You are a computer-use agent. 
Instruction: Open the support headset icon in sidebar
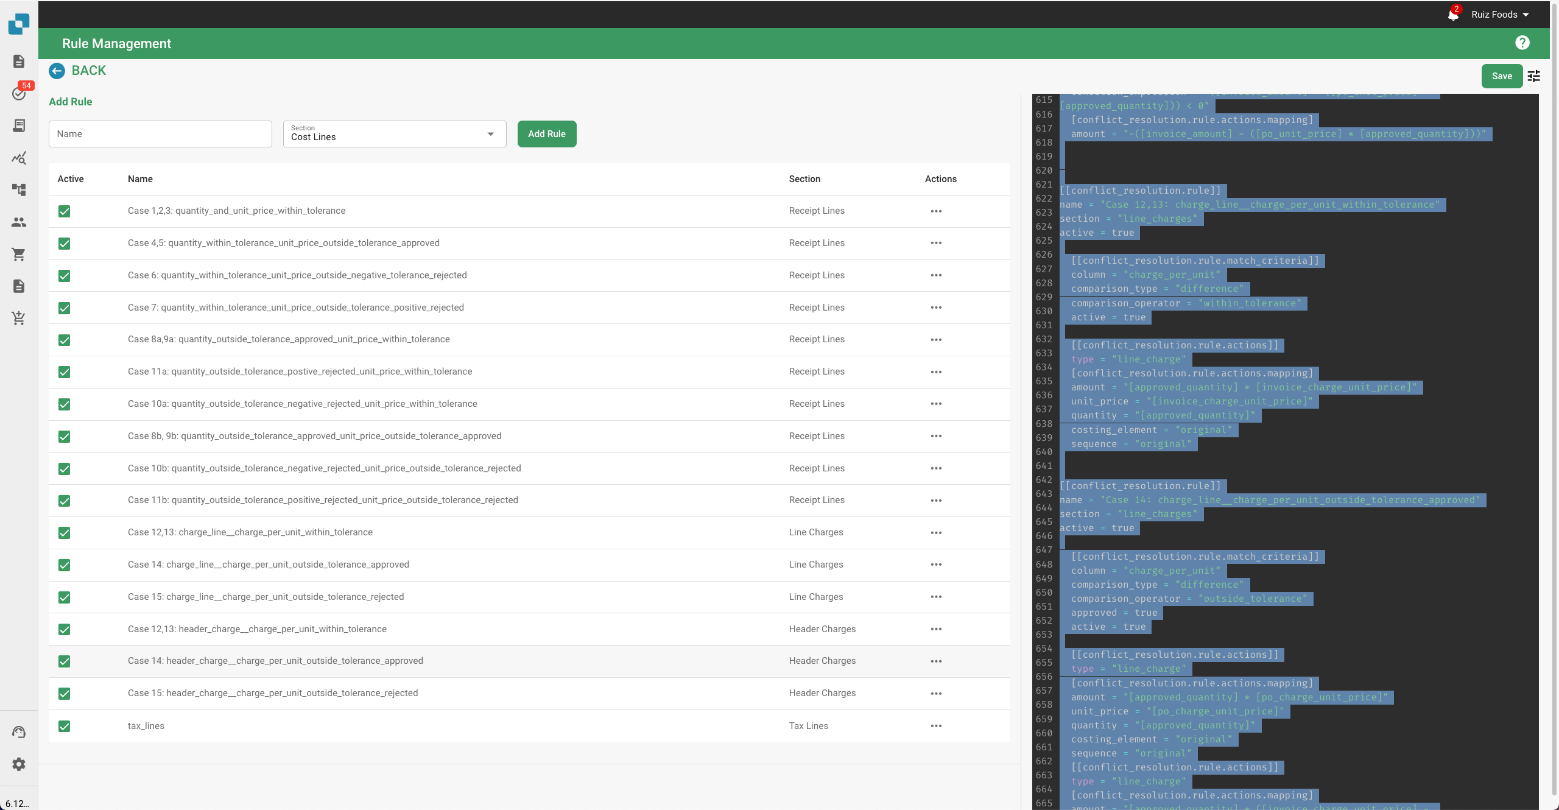[18, 731]
